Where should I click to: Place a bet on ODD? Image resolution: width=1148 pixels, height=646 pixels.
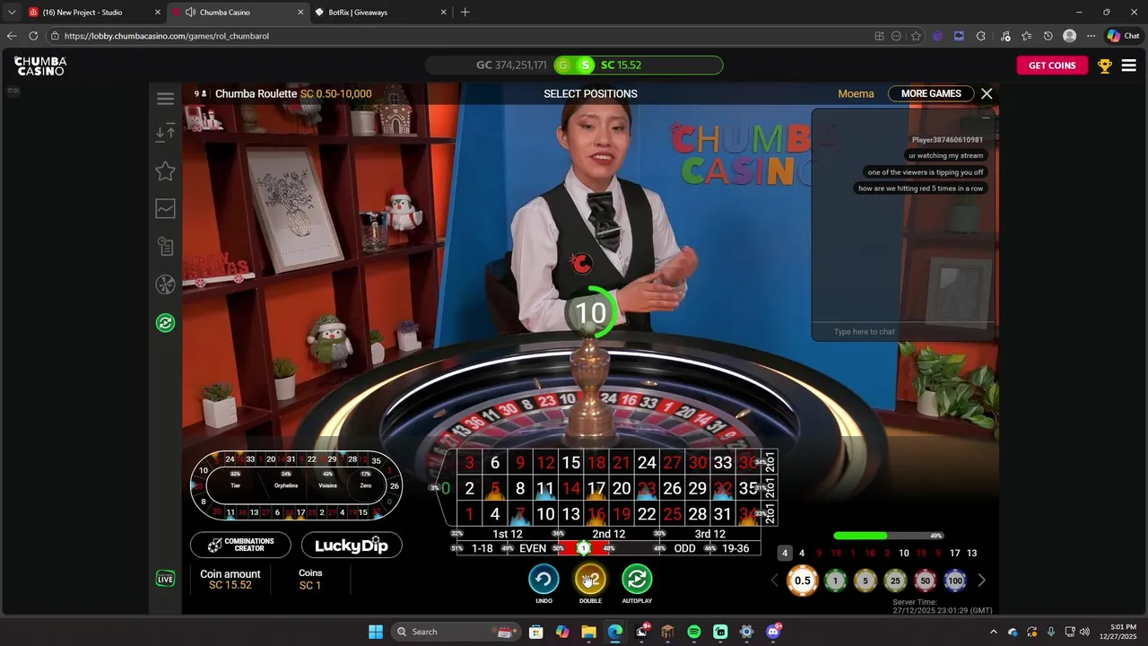(x=684, y=548)
